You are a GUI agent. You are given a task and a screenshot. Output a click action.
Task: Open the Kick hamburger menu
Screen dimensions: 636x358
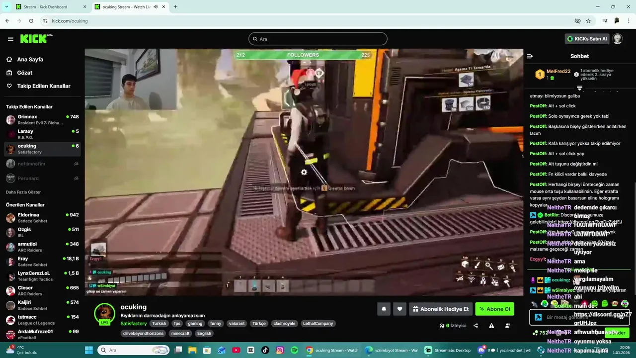[x=10, y=39]
